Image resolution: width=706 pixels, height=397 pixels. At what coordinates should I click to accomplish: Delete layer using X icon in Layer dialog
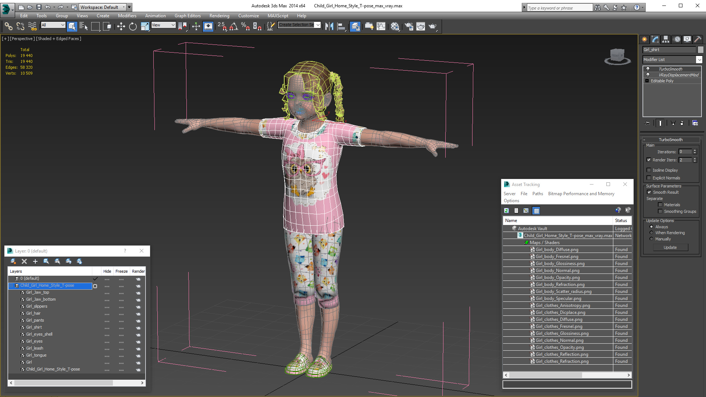click(x=24, y=261)
